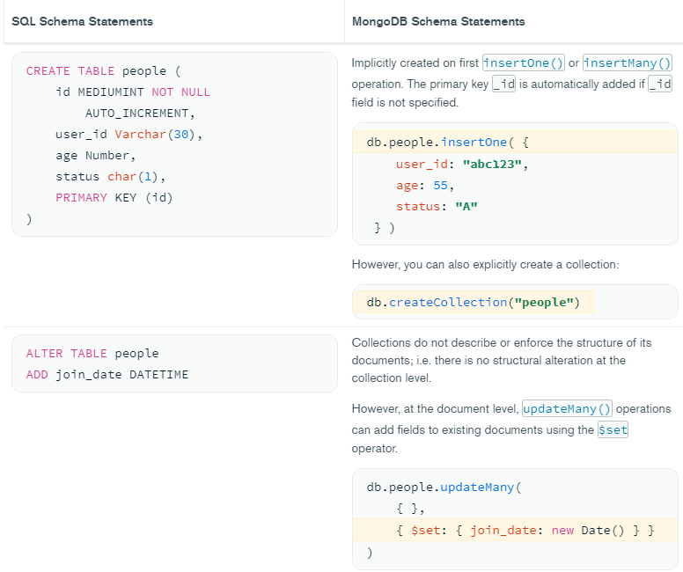Click the ALTER TABLE people line
The width and height of the screenshot is (683, 572).
pyautogui.click(x=92, y=354)
